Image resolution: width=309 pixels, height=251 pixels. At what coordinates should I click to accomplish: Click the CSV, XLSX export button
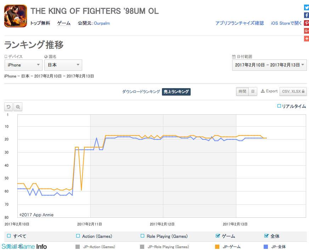coord(293,92)
